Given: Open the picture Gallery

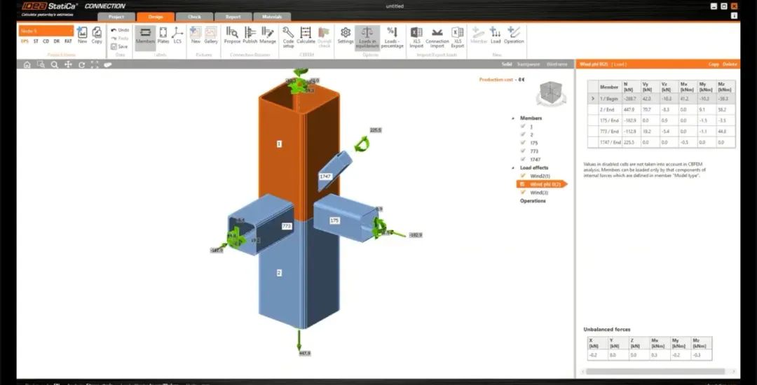Looking at the screenshot, I should tap(210, 34).
